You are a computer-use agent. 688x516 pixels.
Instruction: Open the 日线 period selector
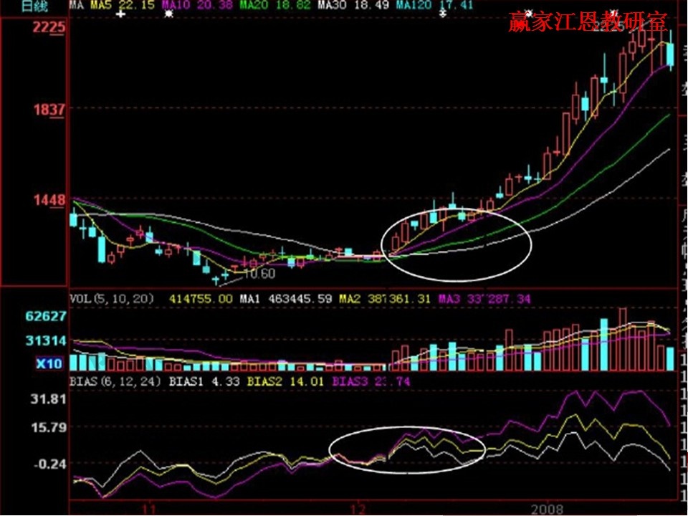(31, 6)
